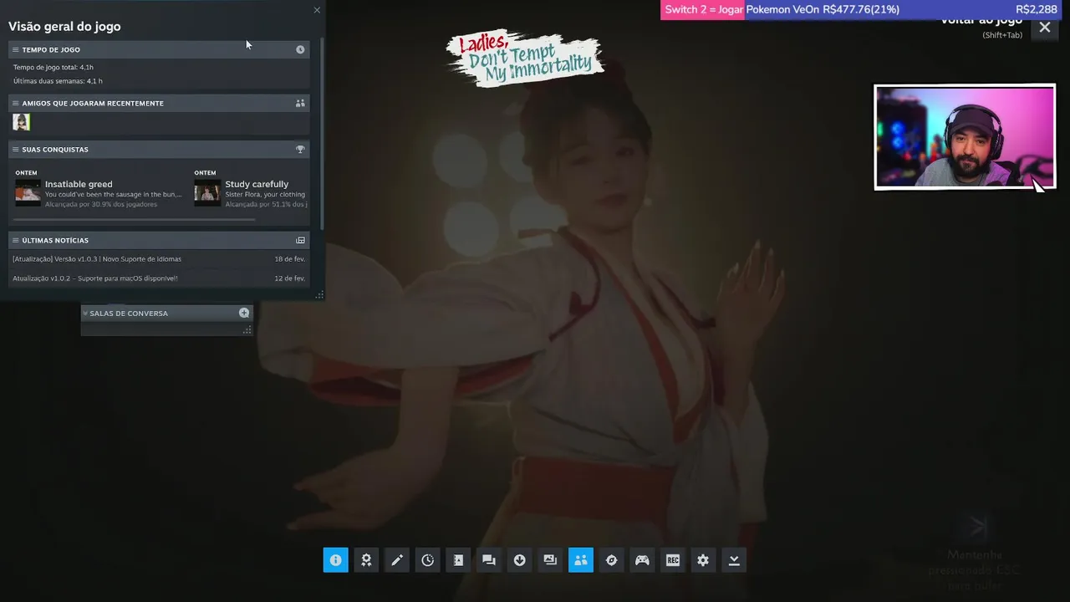Close the overlay with top-right X button
Image resolution: width=1070 pixels, height=602 pixels.
1045,27
